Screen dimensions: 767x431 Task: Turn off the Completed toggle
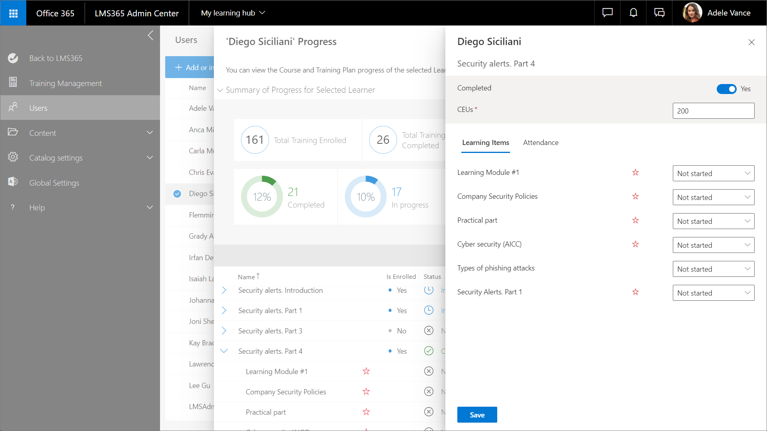pyautogui.click(x=726, y=89)
